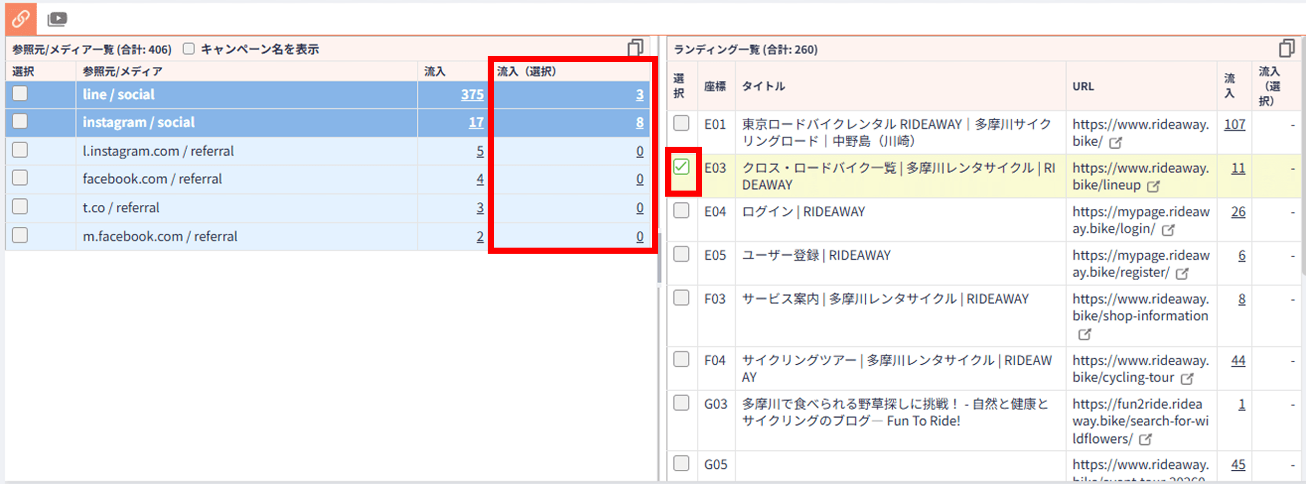Switch to the video media tab icon
Viewport: 1306px width, 484px height.
[x=57, y=19]
